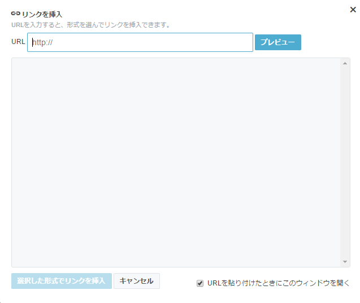Click the リンクを挿入 heading text

coord(42,14)
